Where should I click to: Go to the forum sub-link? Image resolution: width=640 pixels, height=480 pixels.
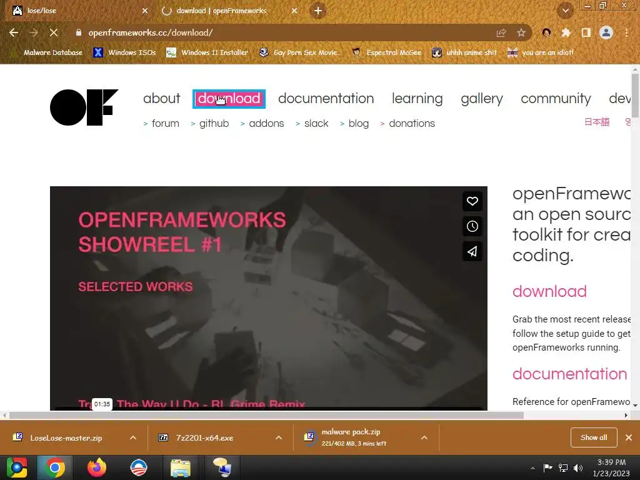[x=165, y=123]
